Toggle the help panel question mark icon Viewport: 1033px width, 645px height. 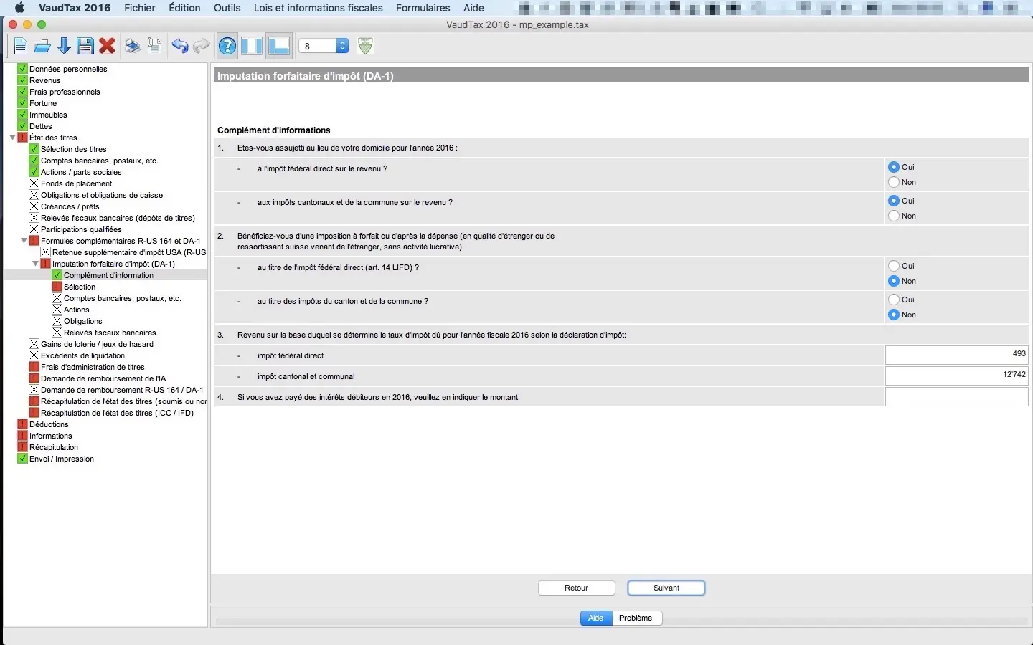pyautogui.click(x=227, y=47)
